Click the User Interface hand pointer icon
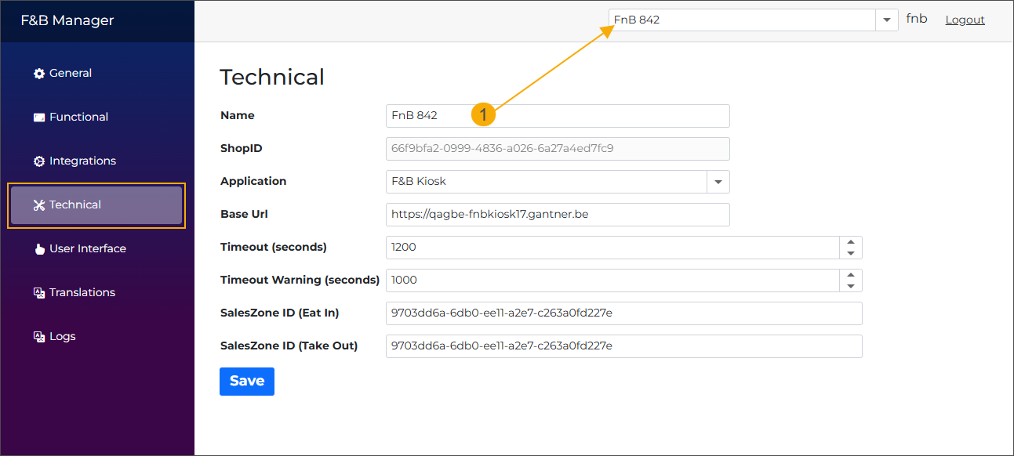This screenshot has height=456, width=1014. pyautogui.click(x=39, y=249)
